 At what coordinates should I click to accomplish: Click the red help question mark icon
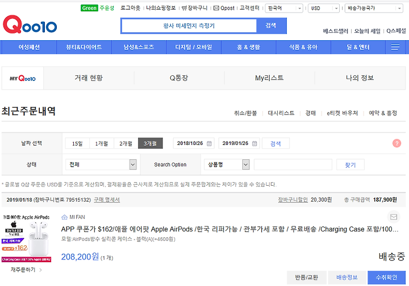point(397,143)
